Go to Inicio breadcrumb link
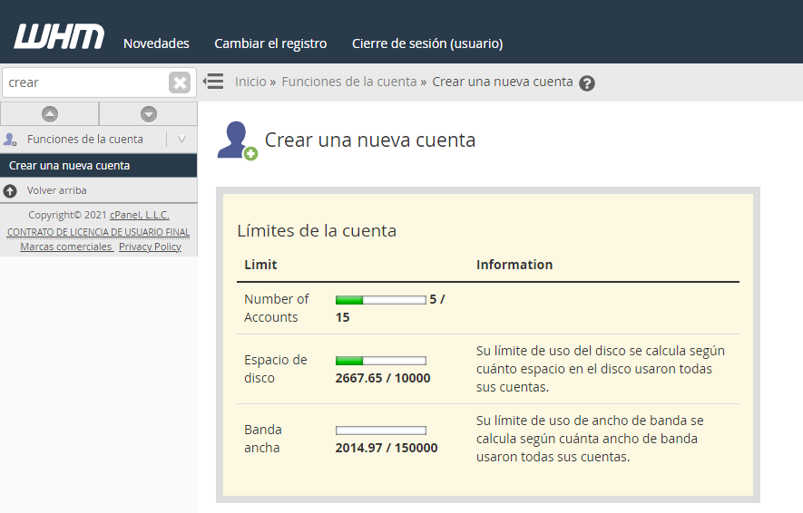803x513 pixels. coord(250,82)
